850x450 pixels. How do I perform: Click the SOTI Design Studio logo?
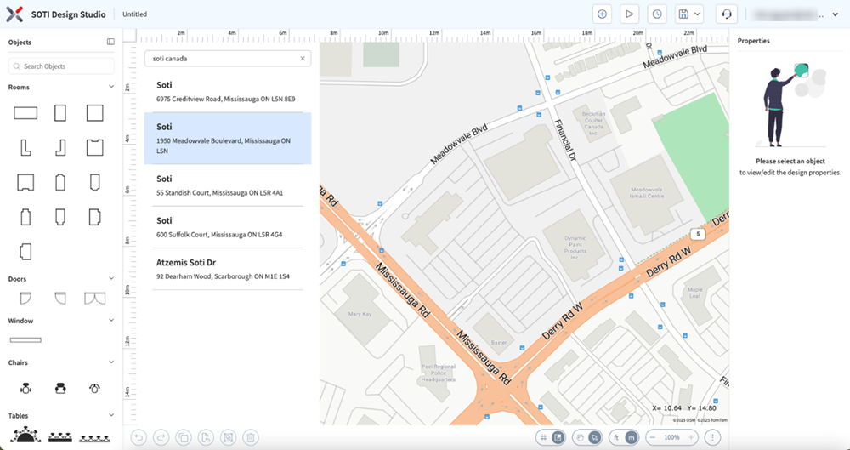click(x=14, y=14)
